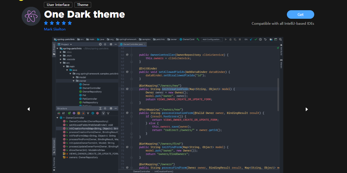Collapse the owner package
Viewport: 347px width, 173px height.
pos(74,81)
